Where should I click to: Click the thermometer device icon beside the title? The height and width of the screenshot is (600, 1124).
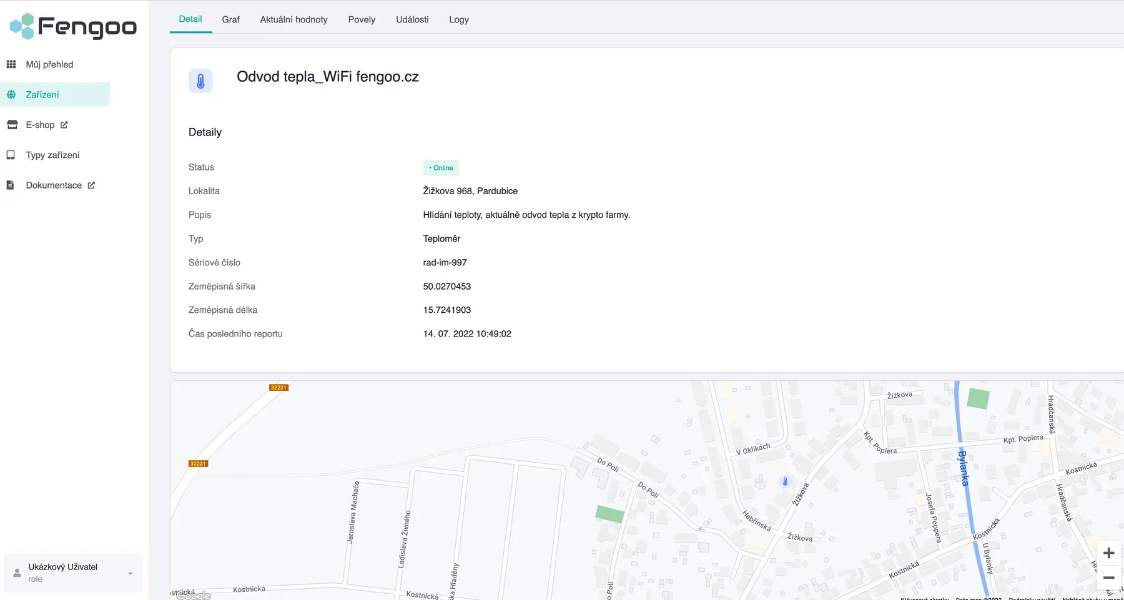(200, 81)
